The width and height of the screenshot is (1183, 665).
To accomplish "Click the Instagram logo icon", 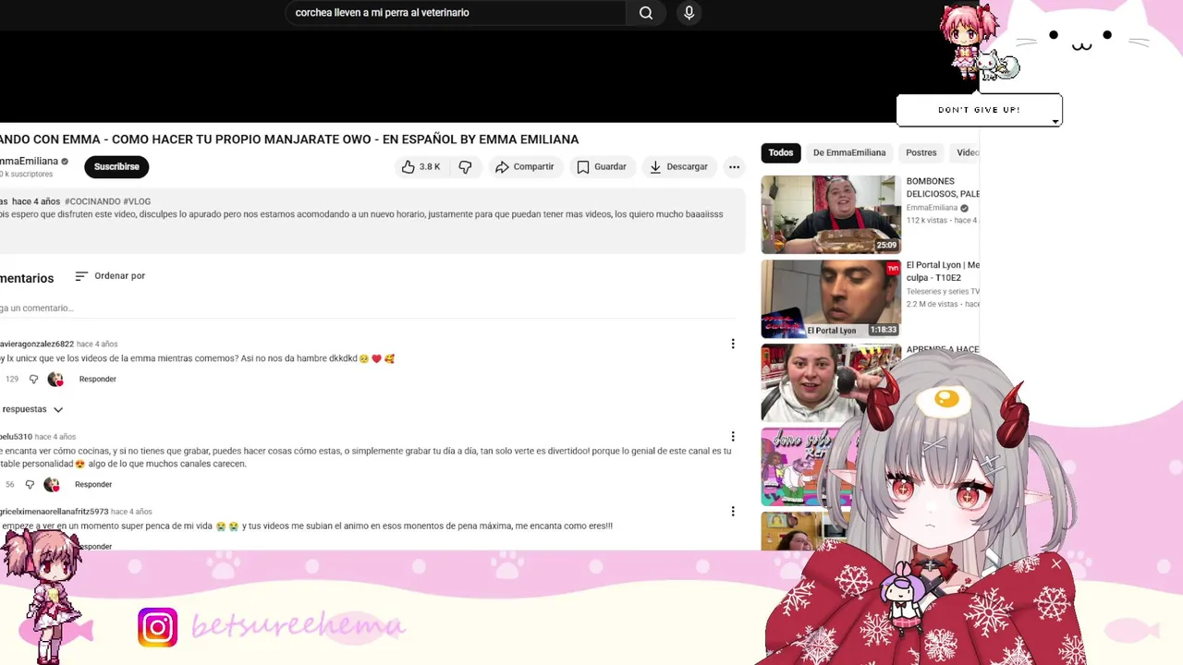I will 158,627.
